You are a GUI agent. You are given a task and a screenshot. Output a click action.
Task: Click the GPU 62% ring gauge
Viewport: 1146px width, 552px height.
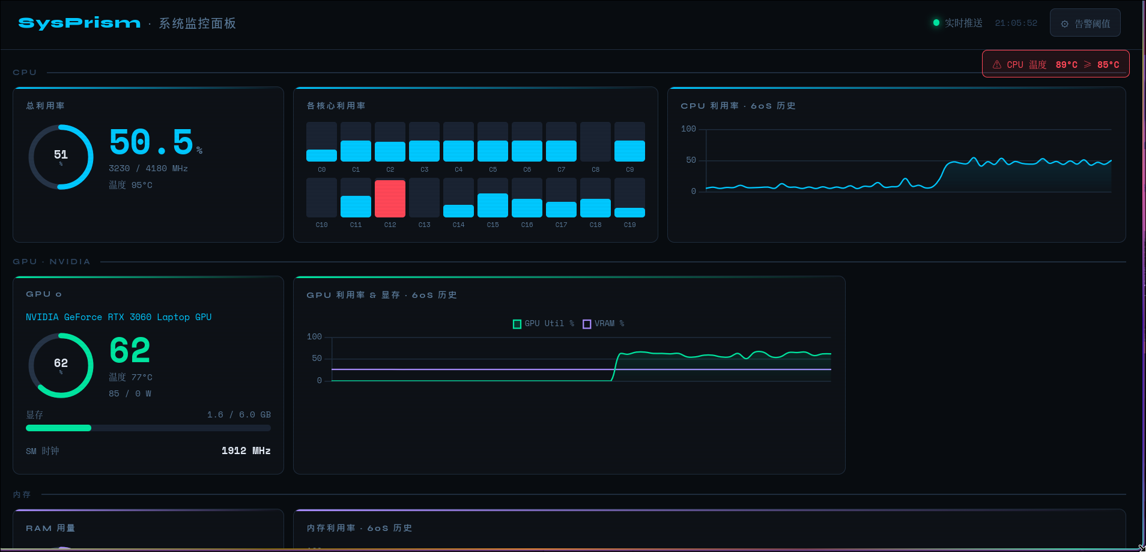coord(61,365)
